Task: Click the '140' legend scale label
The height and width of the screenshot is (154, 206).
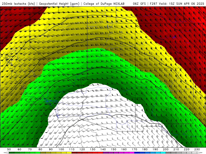Action: [x=103, y=149]
